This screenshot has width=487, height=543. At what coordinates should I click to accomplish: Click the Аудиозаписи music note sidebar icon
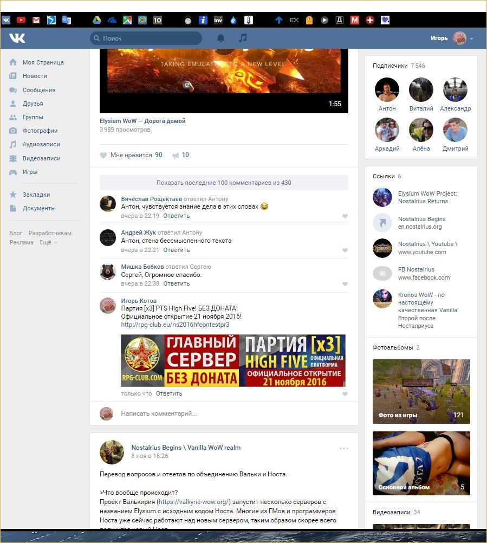coord(13,144)
